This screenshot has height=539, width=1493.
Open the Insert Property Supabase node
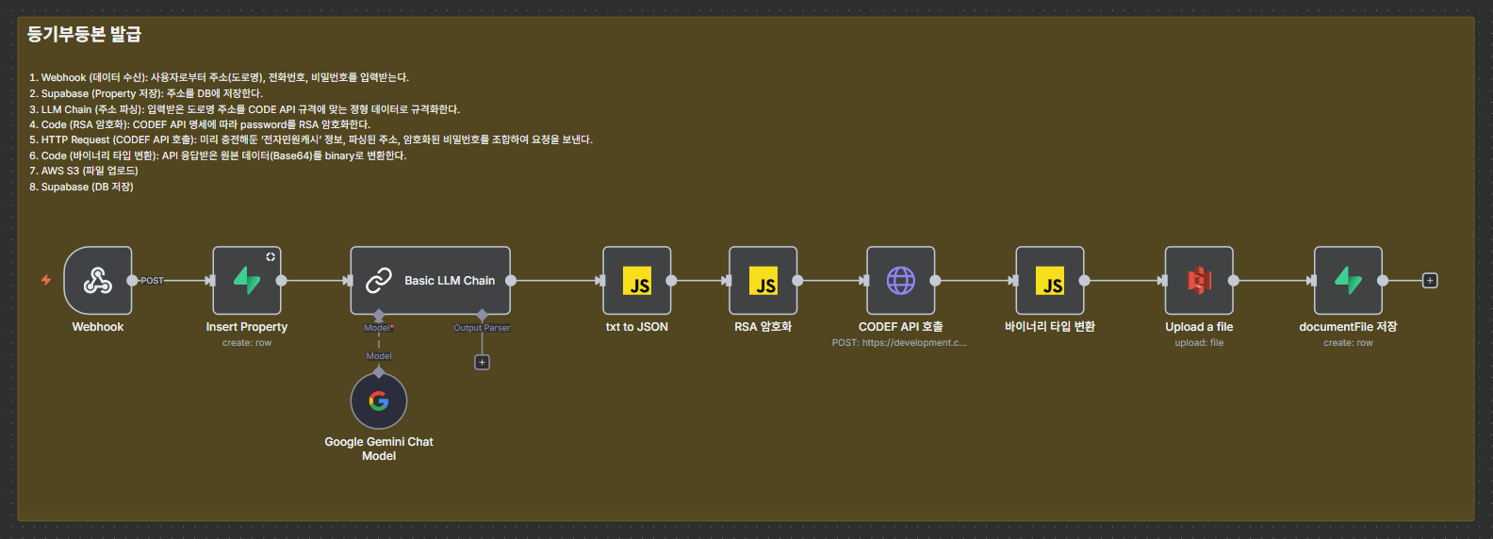(247, 281)
